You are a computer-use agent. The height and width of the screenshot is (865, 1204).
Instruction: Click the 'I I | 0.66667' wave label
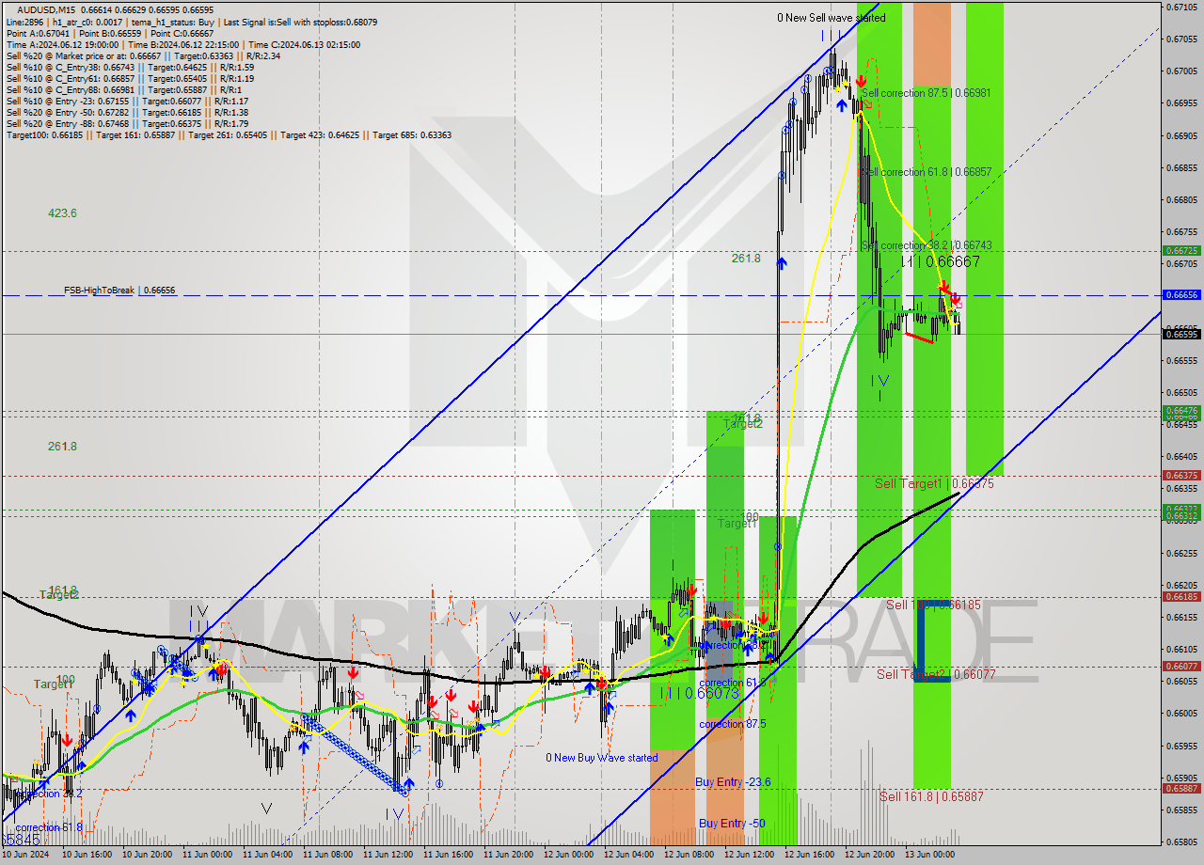pyautogui.click(x=941, y=262)
